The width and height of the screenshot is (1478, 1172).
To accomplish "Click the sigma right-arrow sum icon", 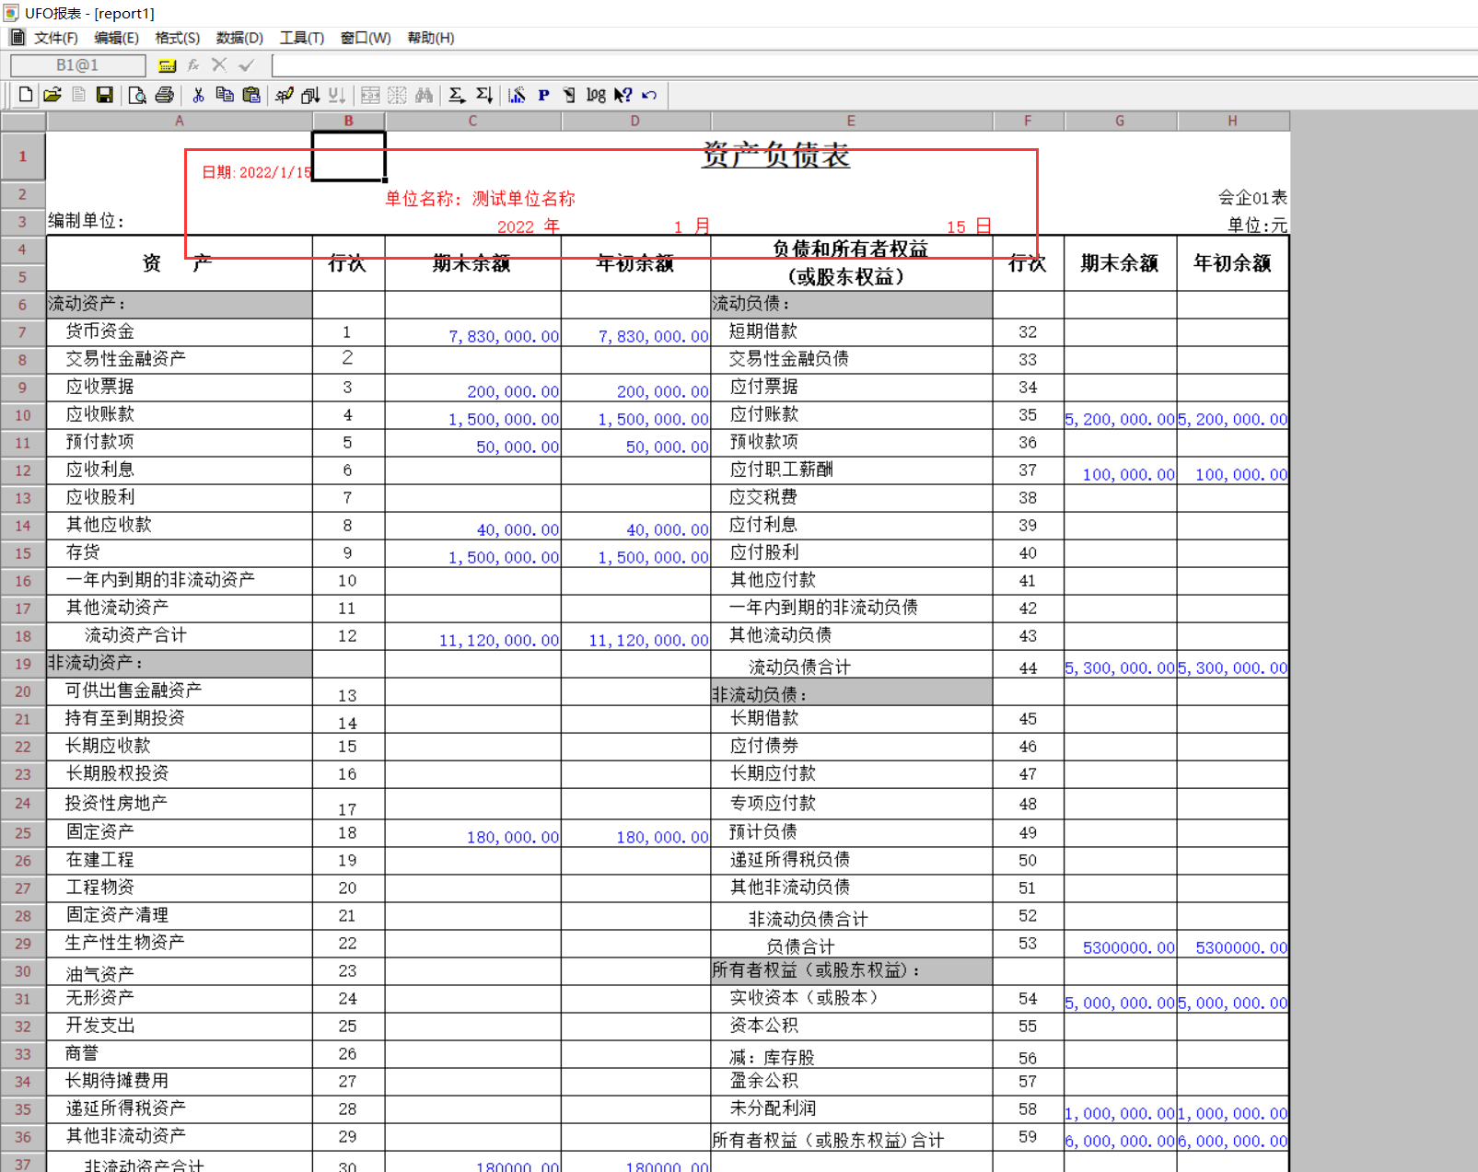I will click(x=457, y=95).
